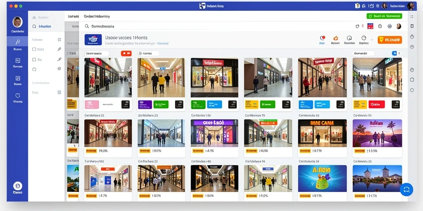Open the red and blue flag icon in the search row
Image resolution: width=423 pixels, height=211 pixels.
[x=370, y=26]
